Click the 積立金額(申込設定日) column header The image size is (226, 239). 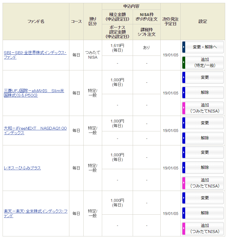(x=117, y=17)
